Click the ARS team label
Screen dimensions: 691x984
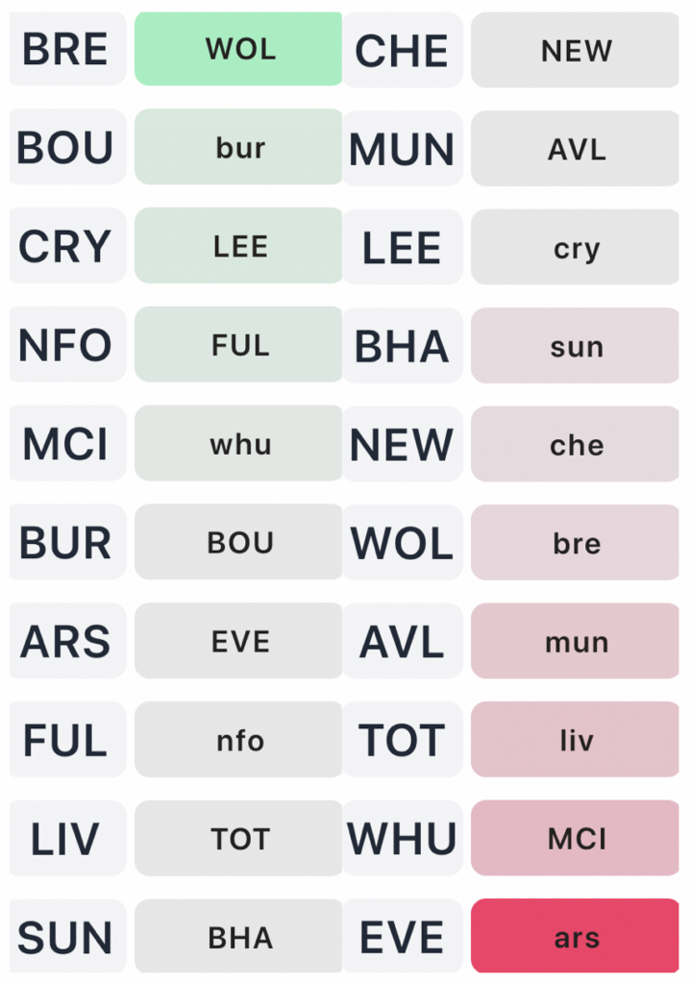point(66,641)
